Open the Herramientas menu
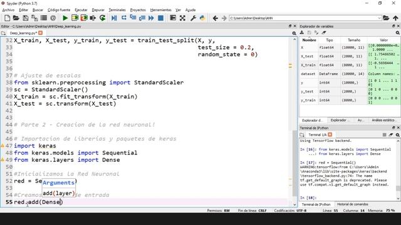This screenshot has height=225, width=401. (x=160, y=10)
